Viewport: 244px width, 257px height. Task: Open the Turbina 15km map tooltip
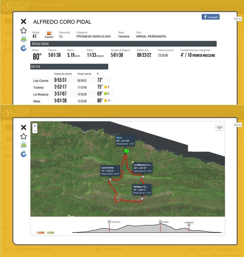(x=142, y=190)
